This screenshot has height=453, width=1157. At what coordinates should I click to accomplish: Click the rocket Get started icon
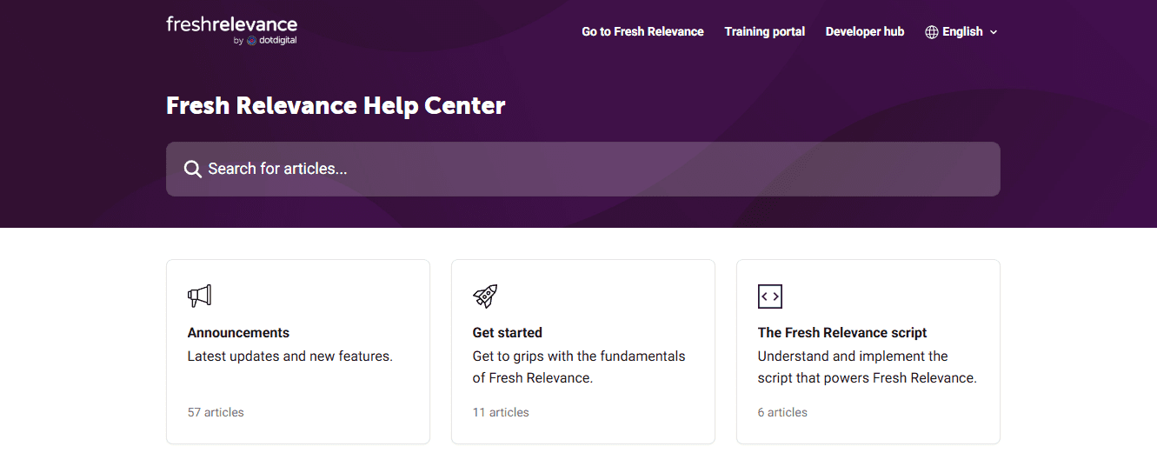point(485,296)
